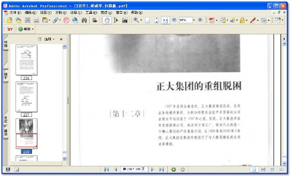
Task: Choose the Fit Page view button
Action: [x=157, y=20]
